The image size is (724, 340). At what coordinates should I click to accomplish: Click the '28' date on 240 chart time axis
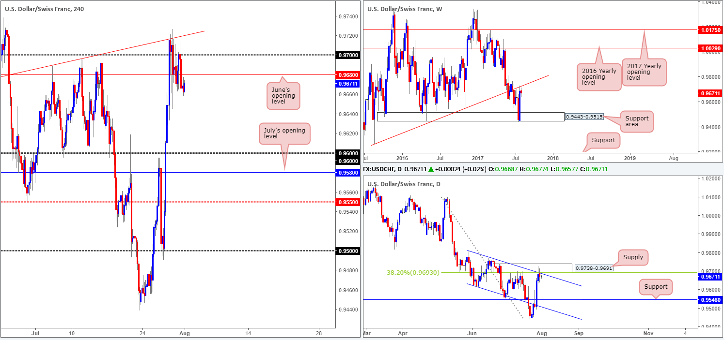pyautogui.click(x=319, y=333)
